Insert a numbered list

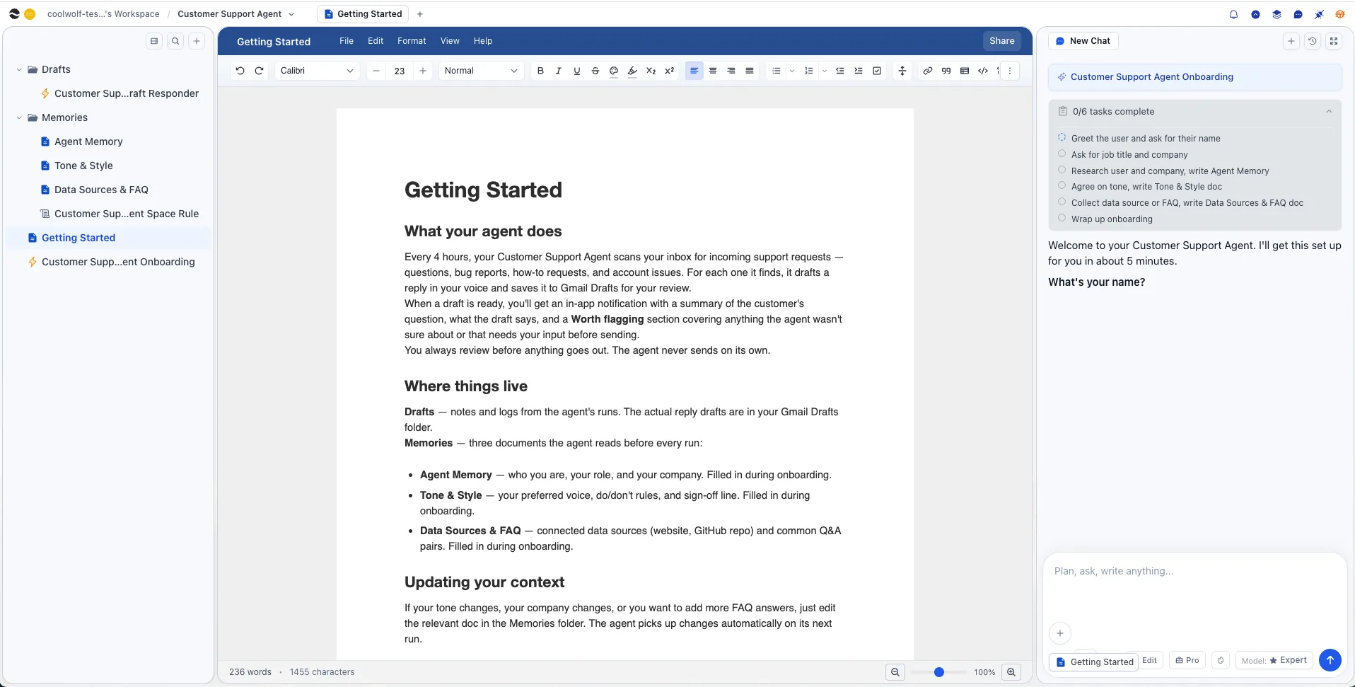pos(809,71)
